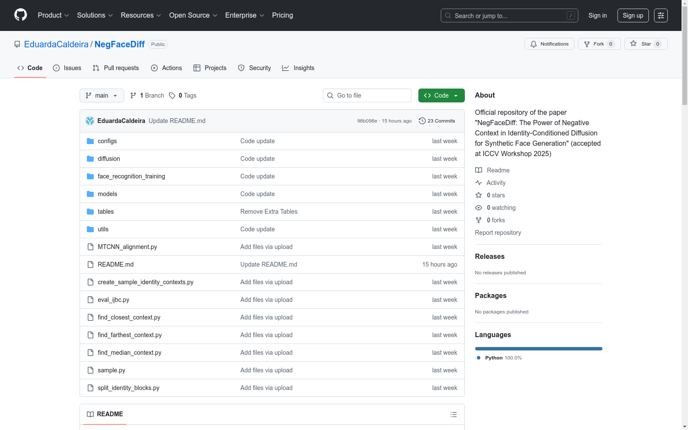Click the Python language color dot

[479, 358]
